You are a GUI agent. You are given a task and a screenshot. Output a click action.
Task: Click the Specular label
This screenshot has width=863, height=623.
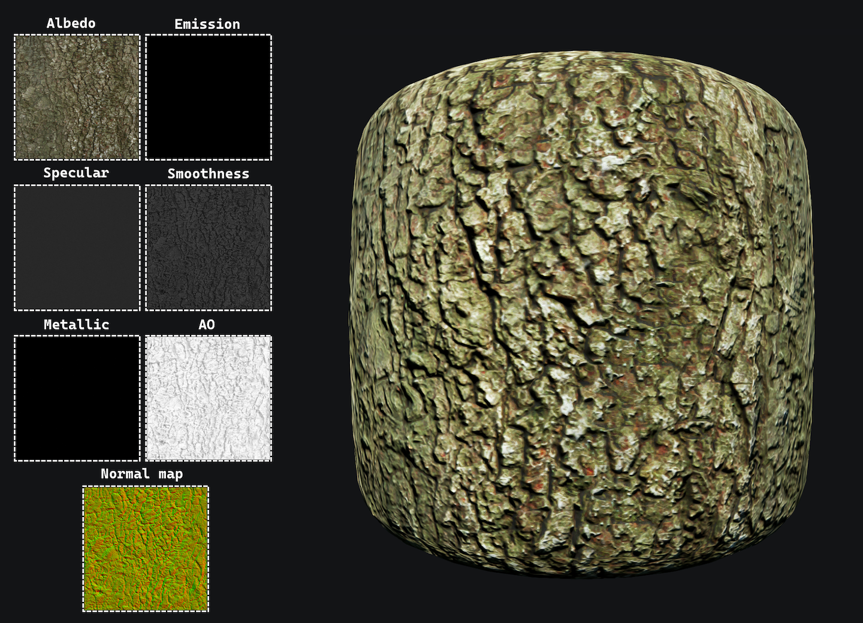click(x=76, y=173)
